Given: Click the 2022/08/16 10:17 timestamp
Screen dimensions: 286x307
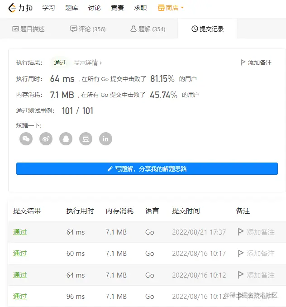Looking at the screenshot, I should pyautogui.click(x=199, y=254).
